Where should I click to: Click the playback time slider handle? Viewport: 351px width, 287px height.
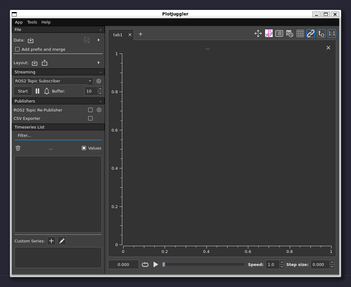tap(164, 264)
